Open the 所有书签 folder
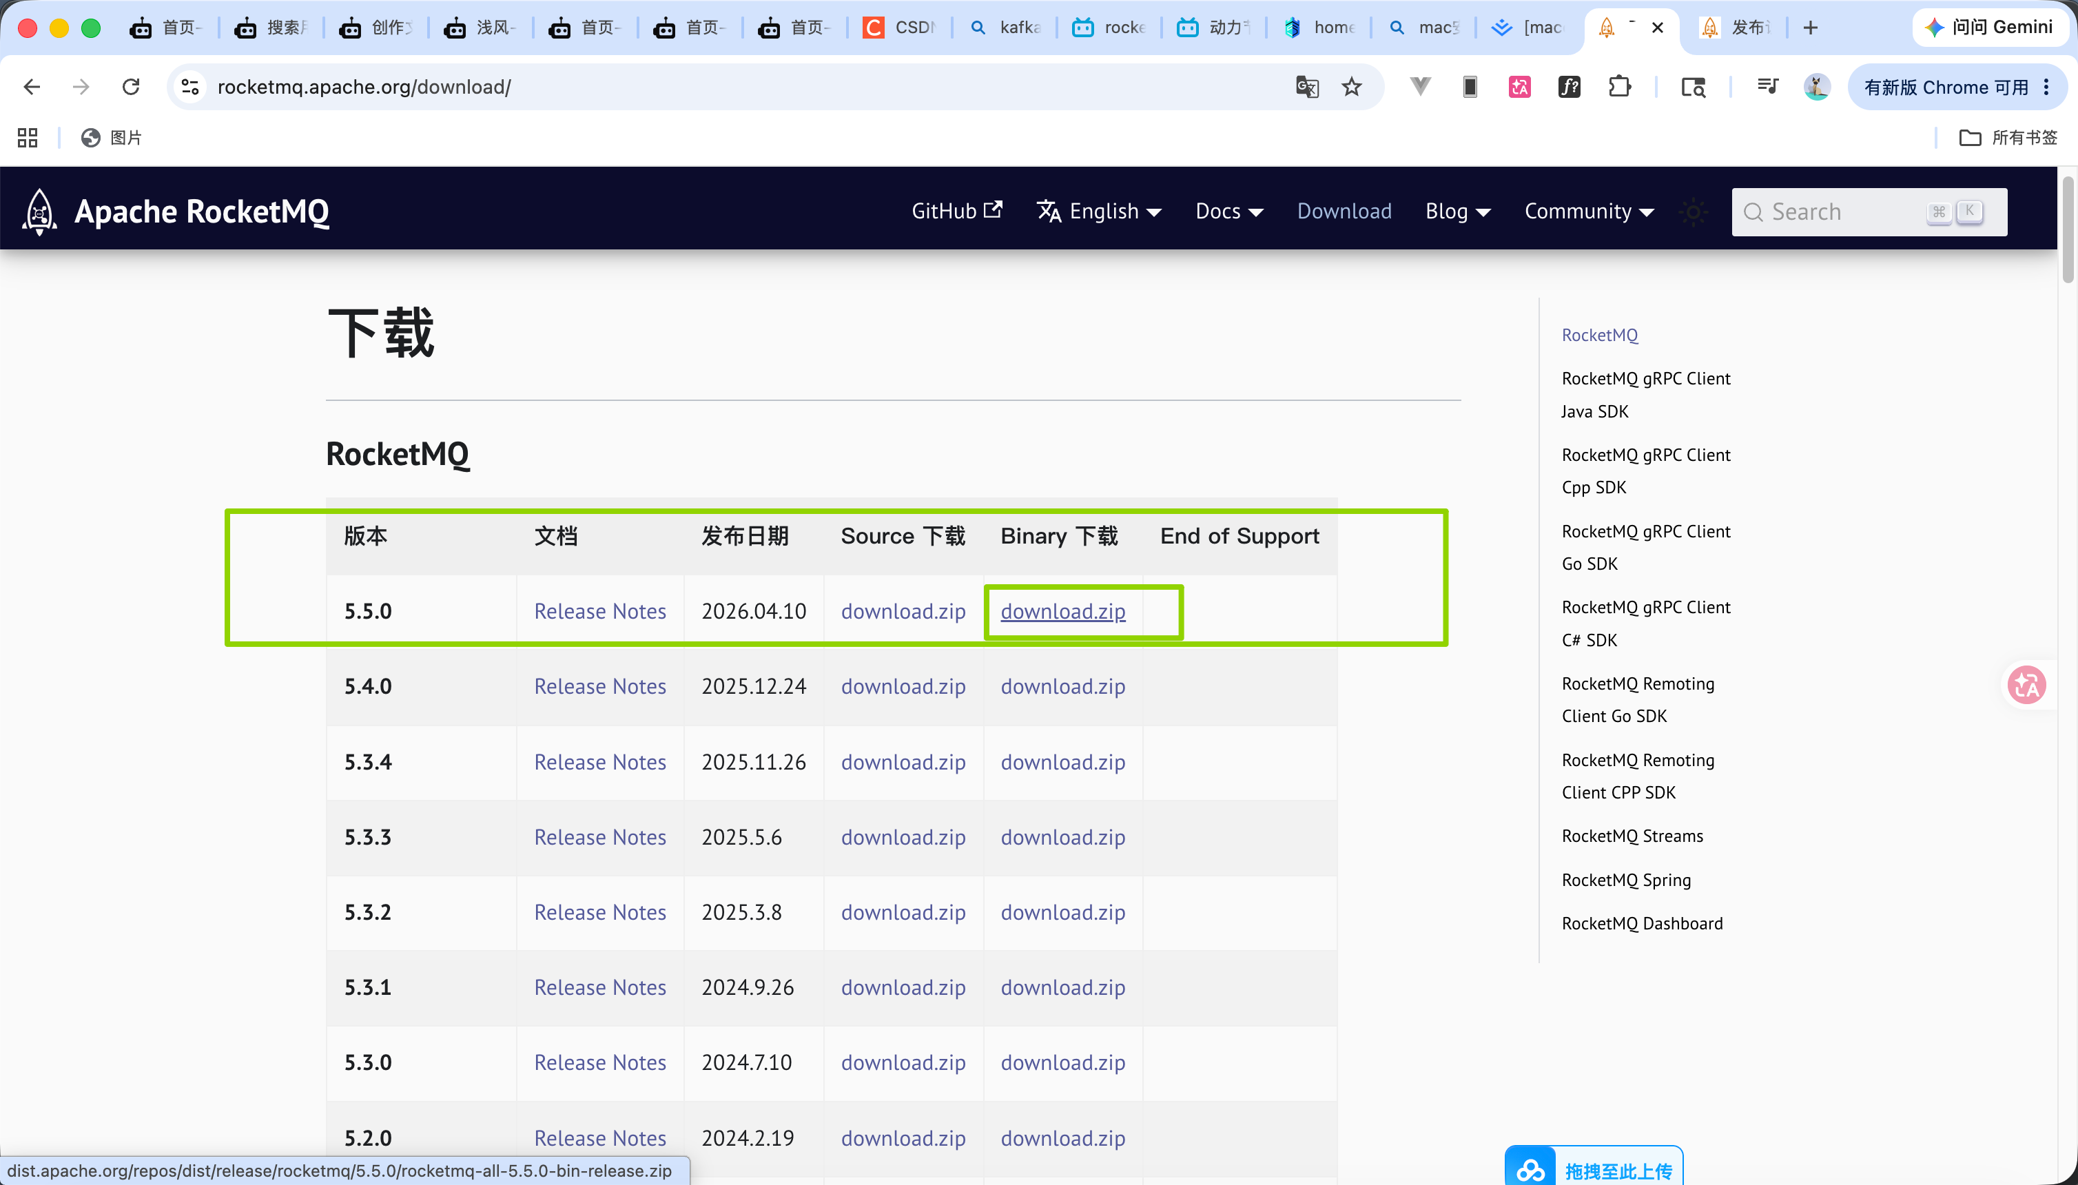This screenshot has width=2078, height=1185. click(2008, 138)
